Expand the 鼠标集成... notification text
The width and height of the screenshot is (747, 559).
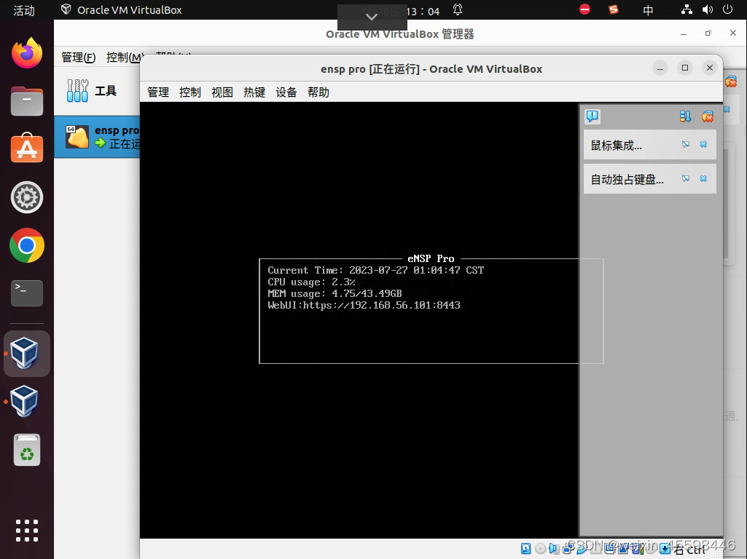616,145
